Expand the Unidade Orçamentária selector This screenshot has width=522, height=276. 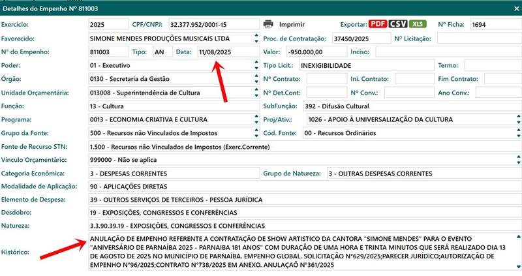pos(255,93)
